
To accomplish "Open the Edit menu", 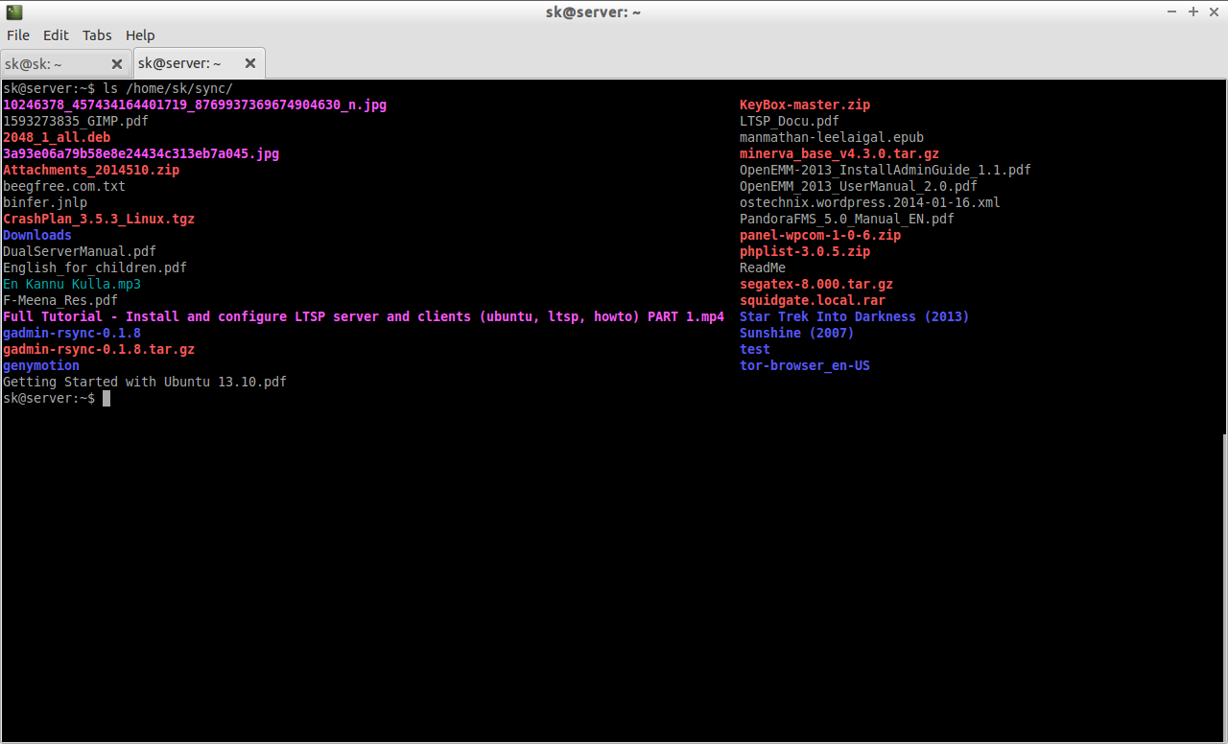I will (x=56, y=35).
